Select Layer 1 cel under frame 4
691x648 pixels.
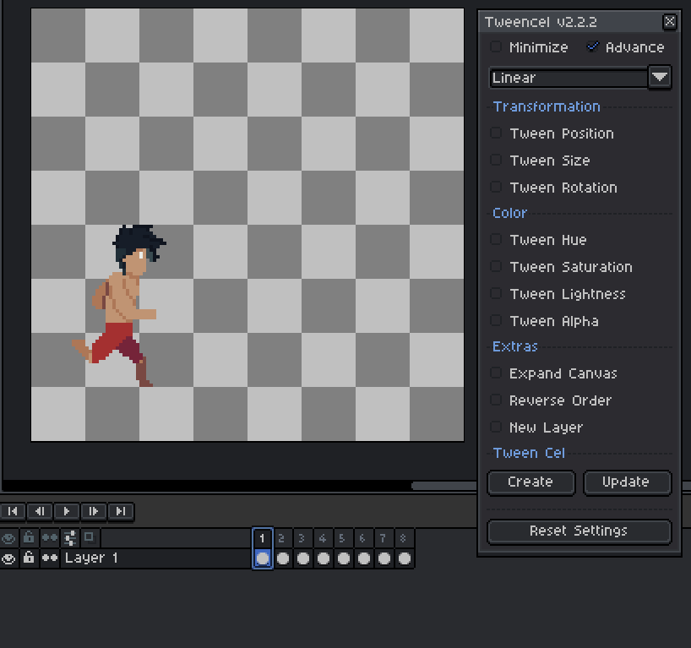323,558
